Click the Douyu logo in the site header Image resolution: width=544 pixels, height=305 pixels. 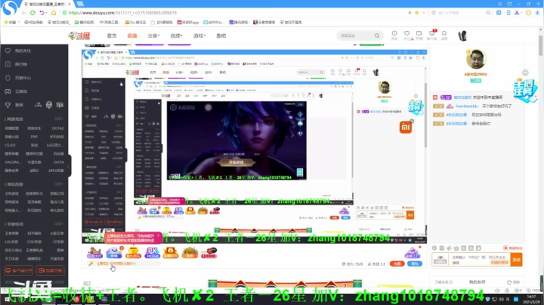(79, 35)
